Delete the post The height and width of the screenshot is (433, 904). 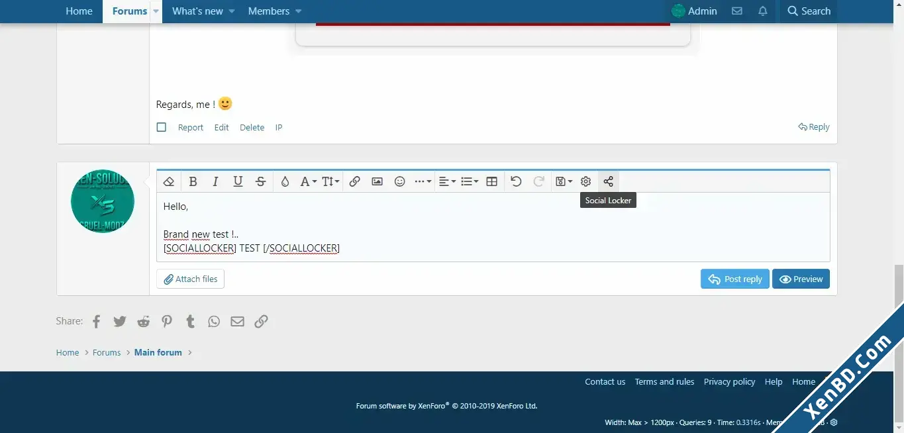point(252,128)
